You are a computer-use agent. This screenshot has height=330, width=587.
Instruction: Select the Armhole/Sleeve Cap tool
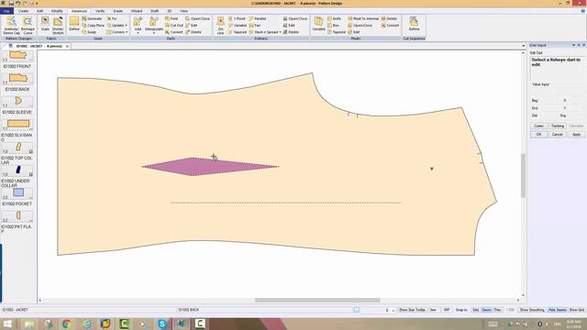tap(11, 26)
